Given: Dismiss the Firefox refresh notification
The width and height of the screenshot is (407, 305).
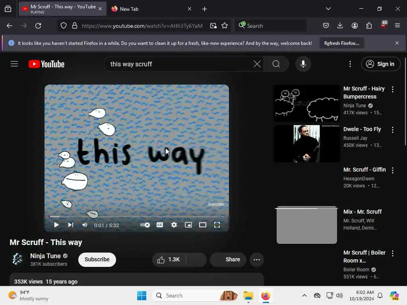Looking at the screenshot, I should [x=397, y=43].
